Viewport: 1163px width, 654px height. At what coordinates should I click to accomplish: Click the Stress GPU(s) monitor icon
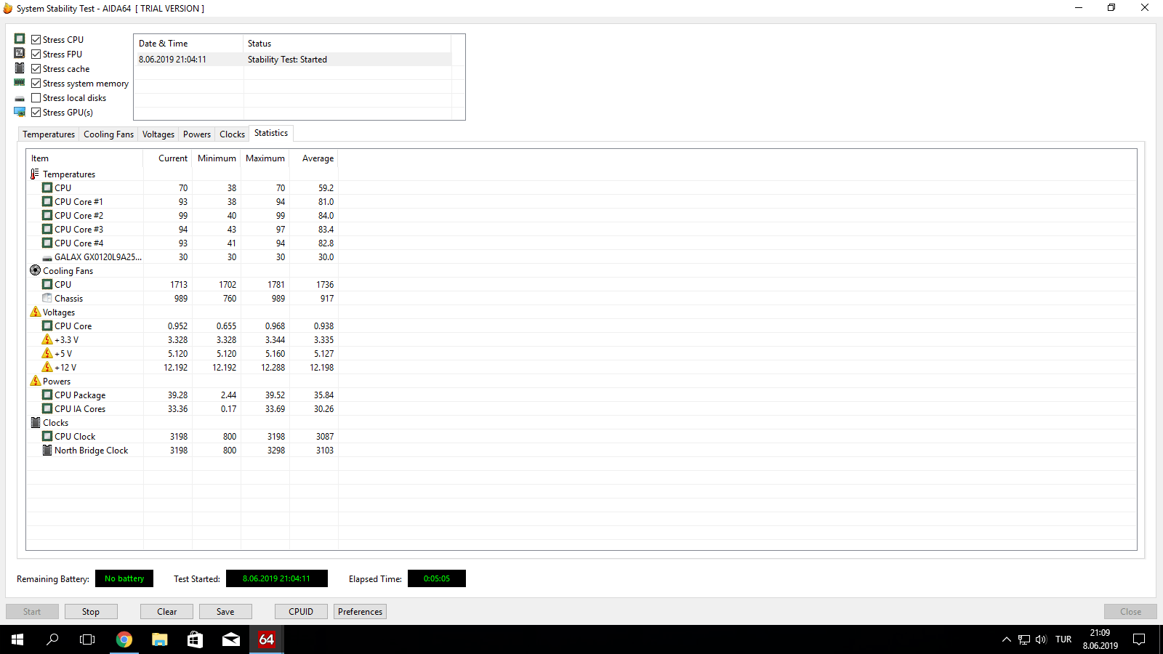click(20, 112)
